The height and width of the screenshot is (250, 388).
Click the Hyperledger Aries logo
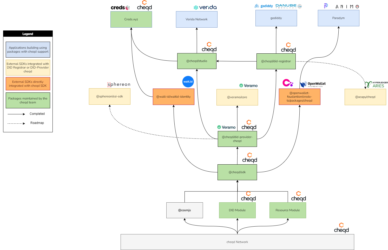point(376,84)
